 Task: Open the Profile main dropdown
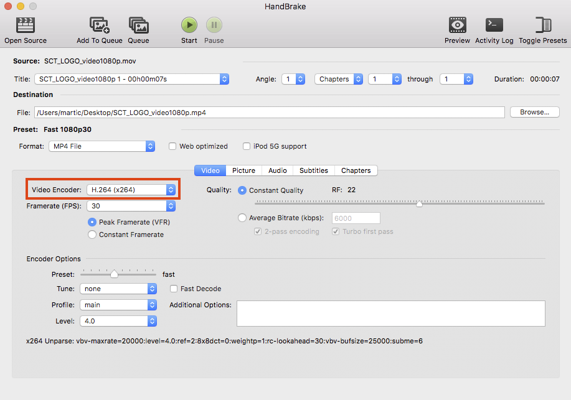click(x=118, y=305)
